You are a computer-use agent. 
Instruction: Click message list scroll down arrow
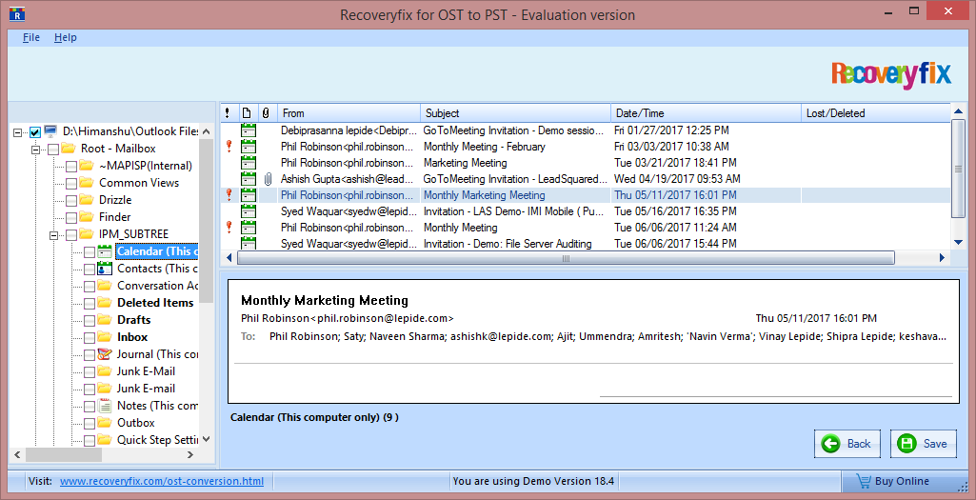[959, 242]
